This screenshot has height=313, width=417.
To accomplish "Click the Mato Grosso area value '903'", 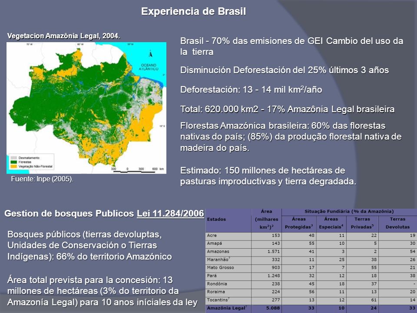I will [x=276, y=267].
